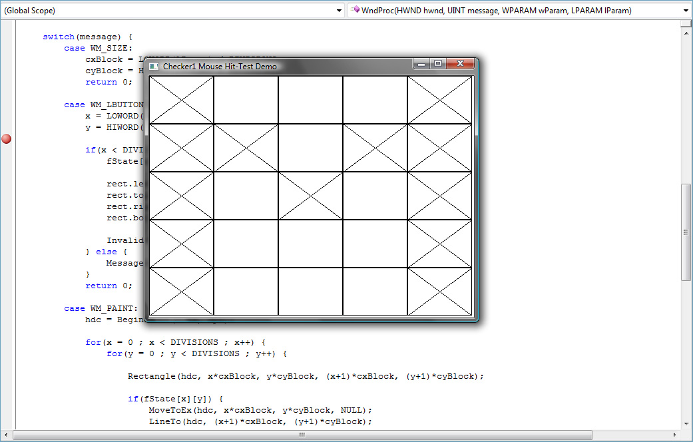Click the Checker1 window title bar icon
The height and width of the screenshot is (442, 693).
[154, 67]
